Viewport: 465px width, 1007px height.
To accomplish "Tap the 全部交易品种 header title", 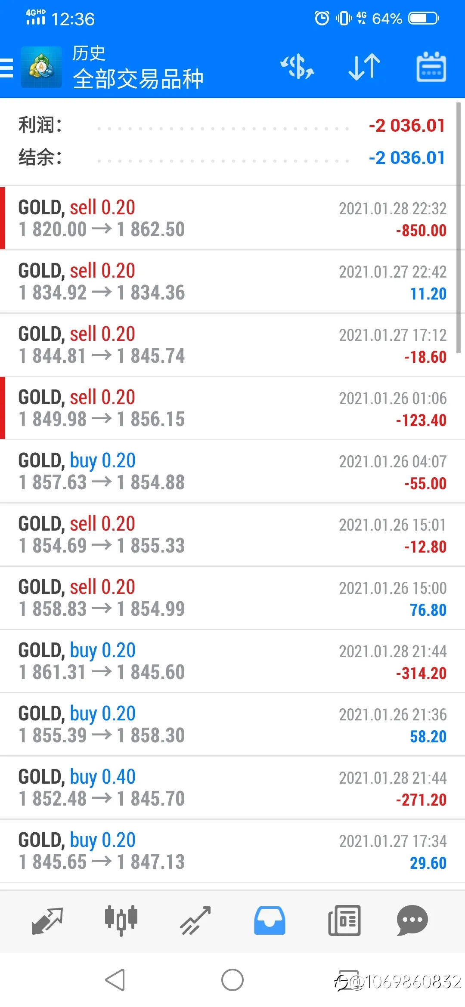I will tap(138, 79).
